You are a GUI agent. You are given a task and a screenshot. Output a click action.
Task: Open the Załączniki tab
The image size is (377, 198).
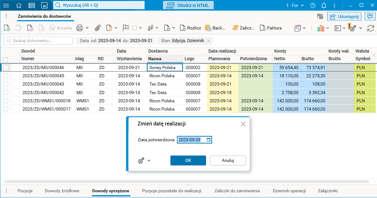[328, 191]
